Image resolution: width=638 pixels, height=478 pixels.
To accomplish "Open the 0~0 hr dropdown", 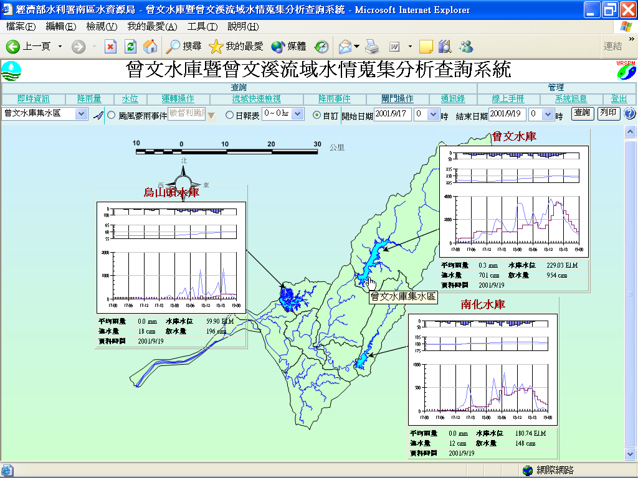I will click(x=298, y=114).
